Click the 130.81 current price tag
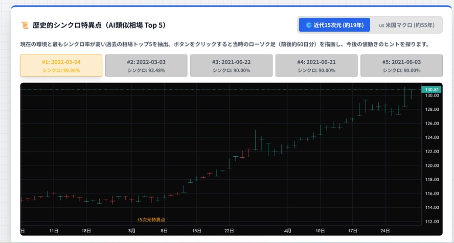Viewport: 454px width, 243px height. click(x=431, y=89)
